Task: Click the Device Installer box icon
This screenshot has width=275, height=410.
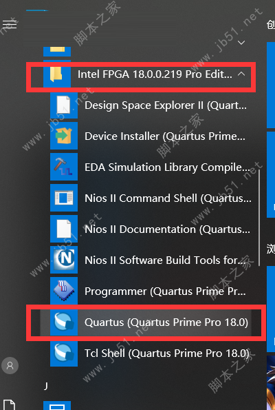Action: coord(64,136)
